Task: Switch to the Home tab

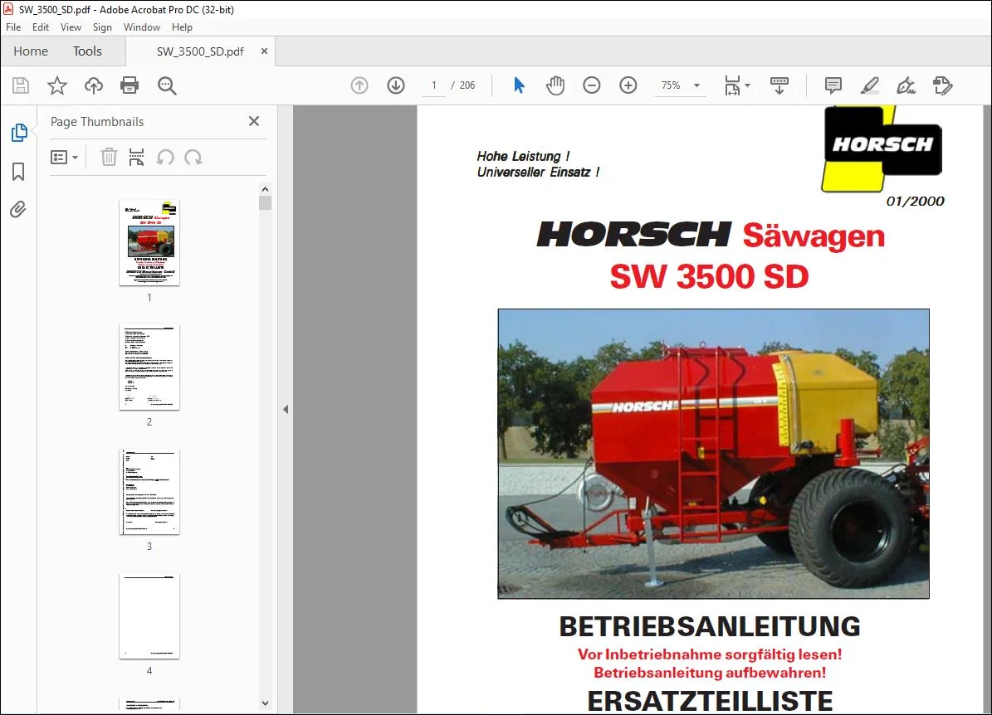Action: [31, 51]
